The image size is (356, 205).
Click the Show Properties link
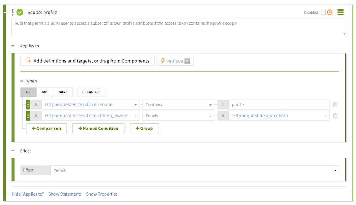102,194
